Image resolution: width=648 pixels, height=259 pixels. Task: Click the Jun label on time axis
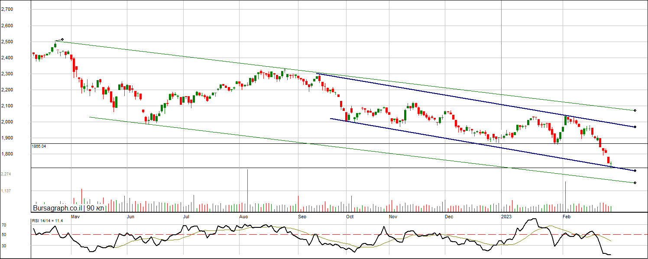pos(130,216)
